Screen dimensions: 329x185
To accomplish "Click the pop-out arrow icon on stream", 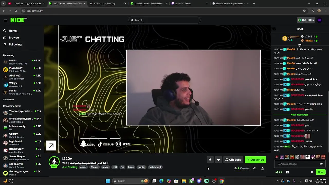I will point(51,146).
